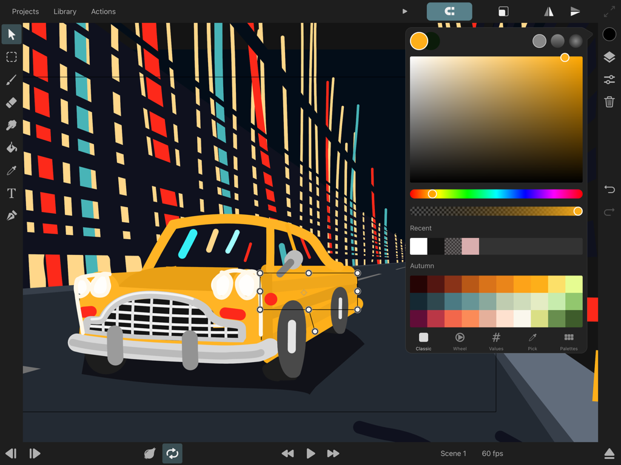This screenshot has width=621, height=465.
Task: Toggle loop playback mode
Action: (172, 453)
